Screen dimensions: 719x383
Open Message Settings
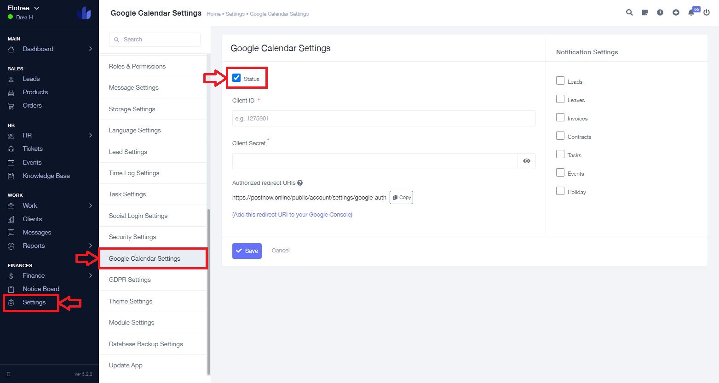153,87
